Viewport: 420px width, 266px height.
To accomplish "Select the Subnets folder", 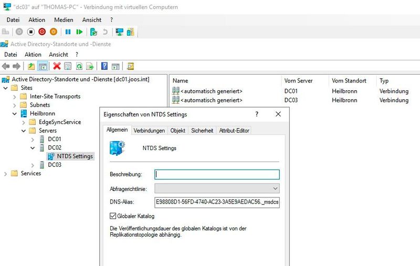I will pyautogui.click(x=40, y=105).
